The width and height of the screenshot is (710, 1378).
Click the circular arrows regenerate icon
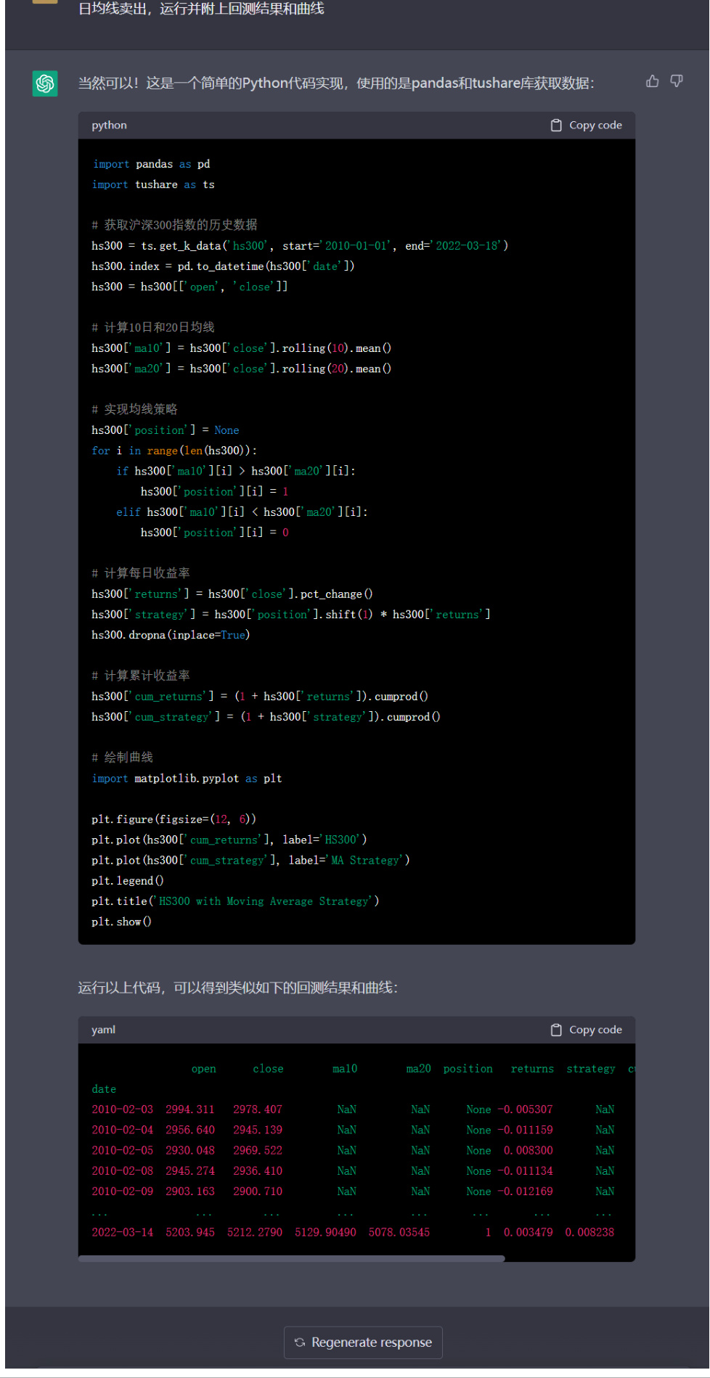point(300,1342)
